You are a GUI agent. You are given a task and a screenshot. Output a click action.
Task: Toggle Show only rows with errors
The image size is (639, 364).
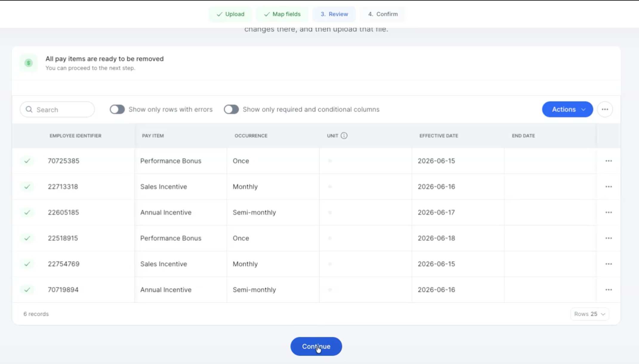(x=117, y=109)
